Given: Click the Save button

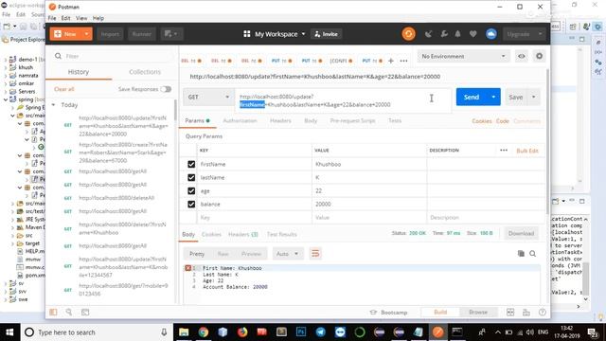Looking at the screenshot, I should [515, 97].
